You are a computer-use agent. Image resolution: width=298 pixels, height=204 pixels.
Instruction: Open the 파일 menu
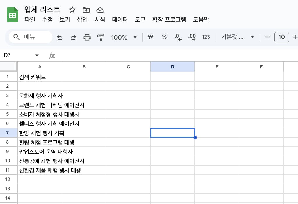click(30, 20)
